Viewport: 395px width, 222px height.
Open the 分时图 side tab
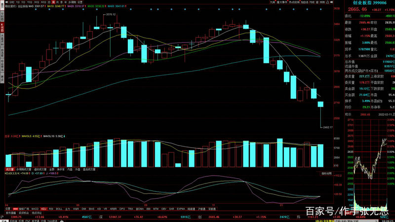(2, 15)
